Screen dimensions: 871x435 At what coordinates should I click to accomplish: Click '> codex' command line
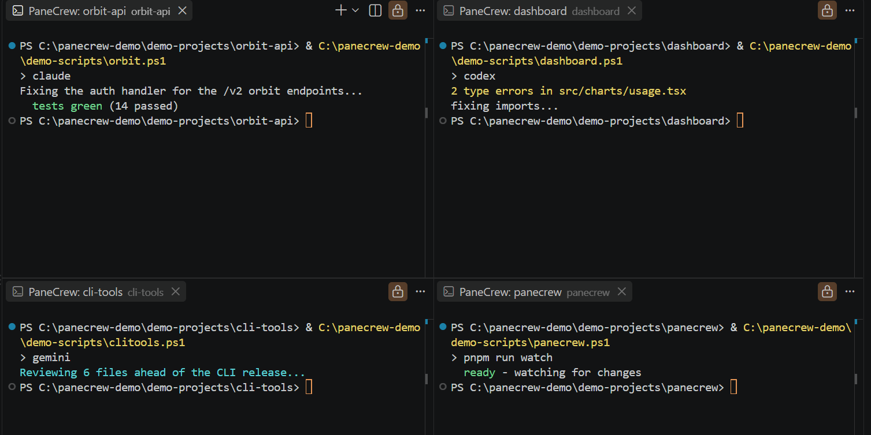(x=473, y=76)
